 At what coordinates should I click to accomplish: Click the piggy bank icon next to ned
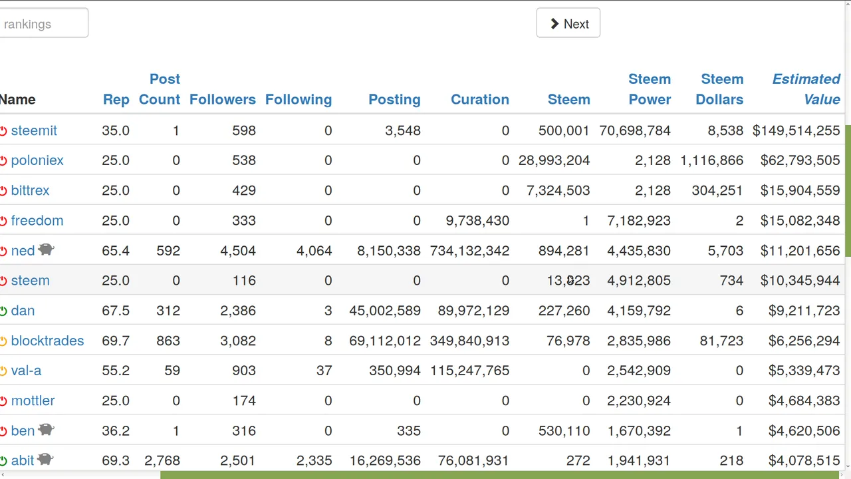tap(46, 249)
